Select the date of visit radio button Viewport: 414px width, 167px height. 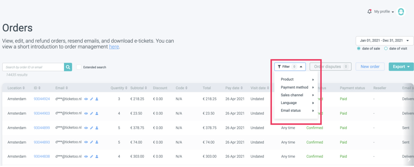coord(386,49)
